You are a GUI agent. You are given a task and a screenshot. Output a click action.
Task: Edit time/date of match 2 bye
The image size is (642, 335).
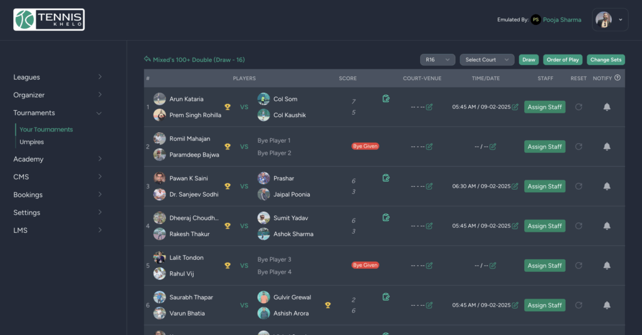point(493,147)
